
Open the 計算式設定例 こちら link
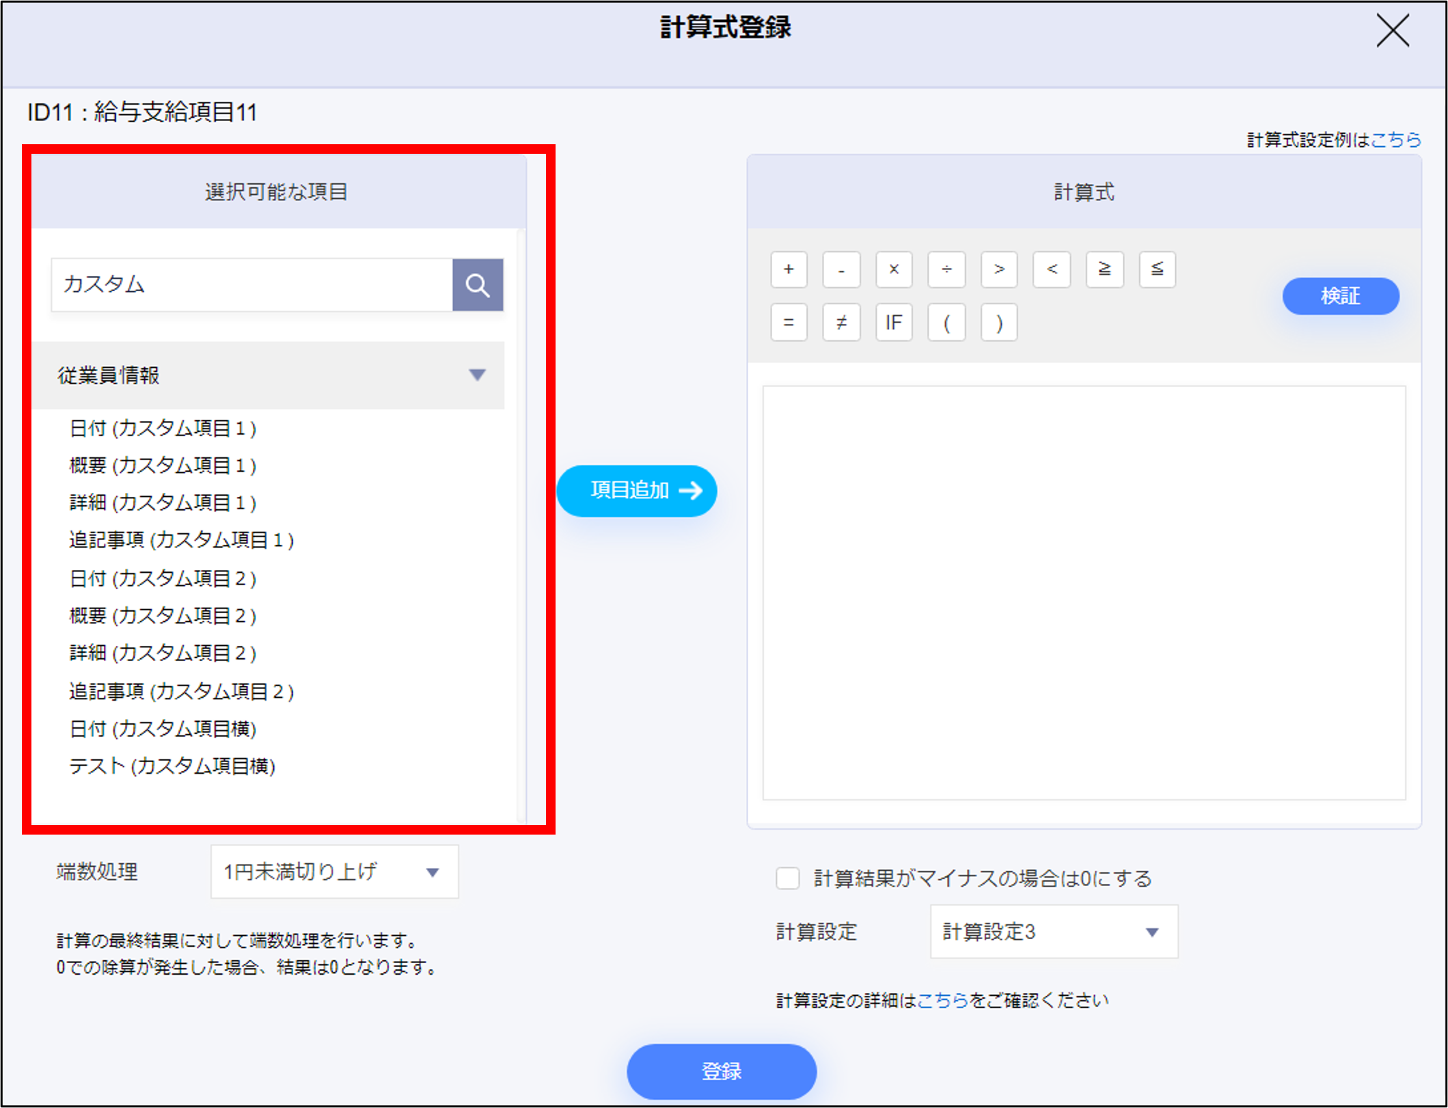point(1395,140)
